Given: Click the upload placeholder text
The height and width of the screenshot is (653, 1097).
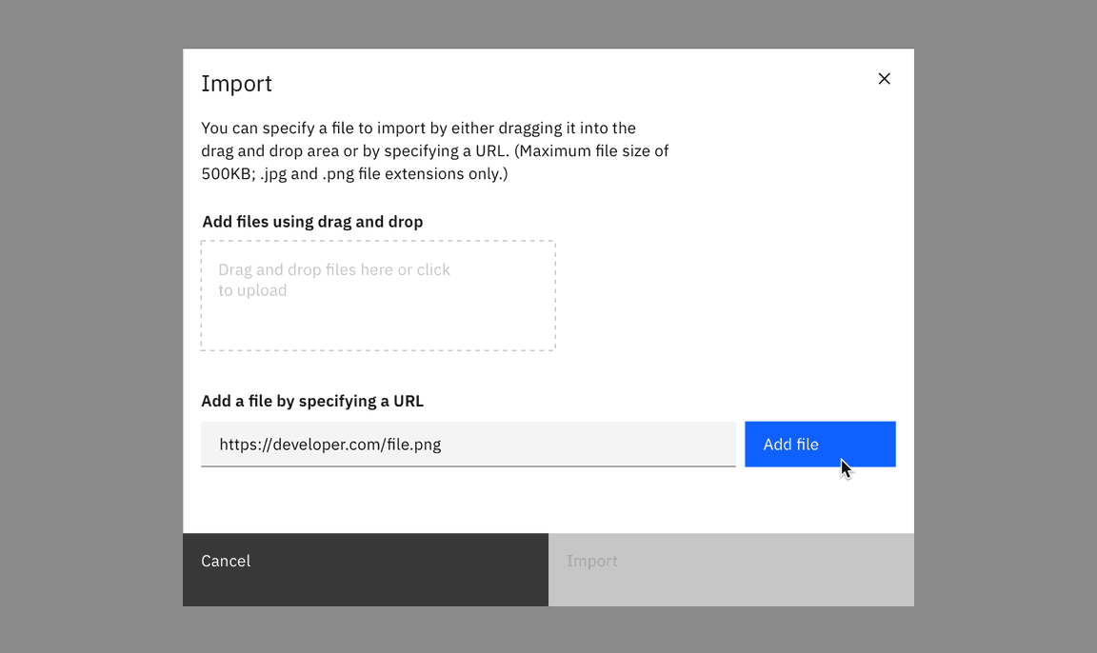Looking at the screenshot, I should point(334,280).
